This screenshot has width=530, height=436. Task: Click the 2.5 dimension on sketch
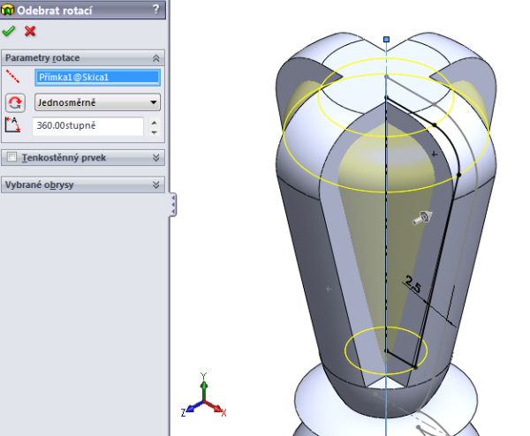pos(413,283)
